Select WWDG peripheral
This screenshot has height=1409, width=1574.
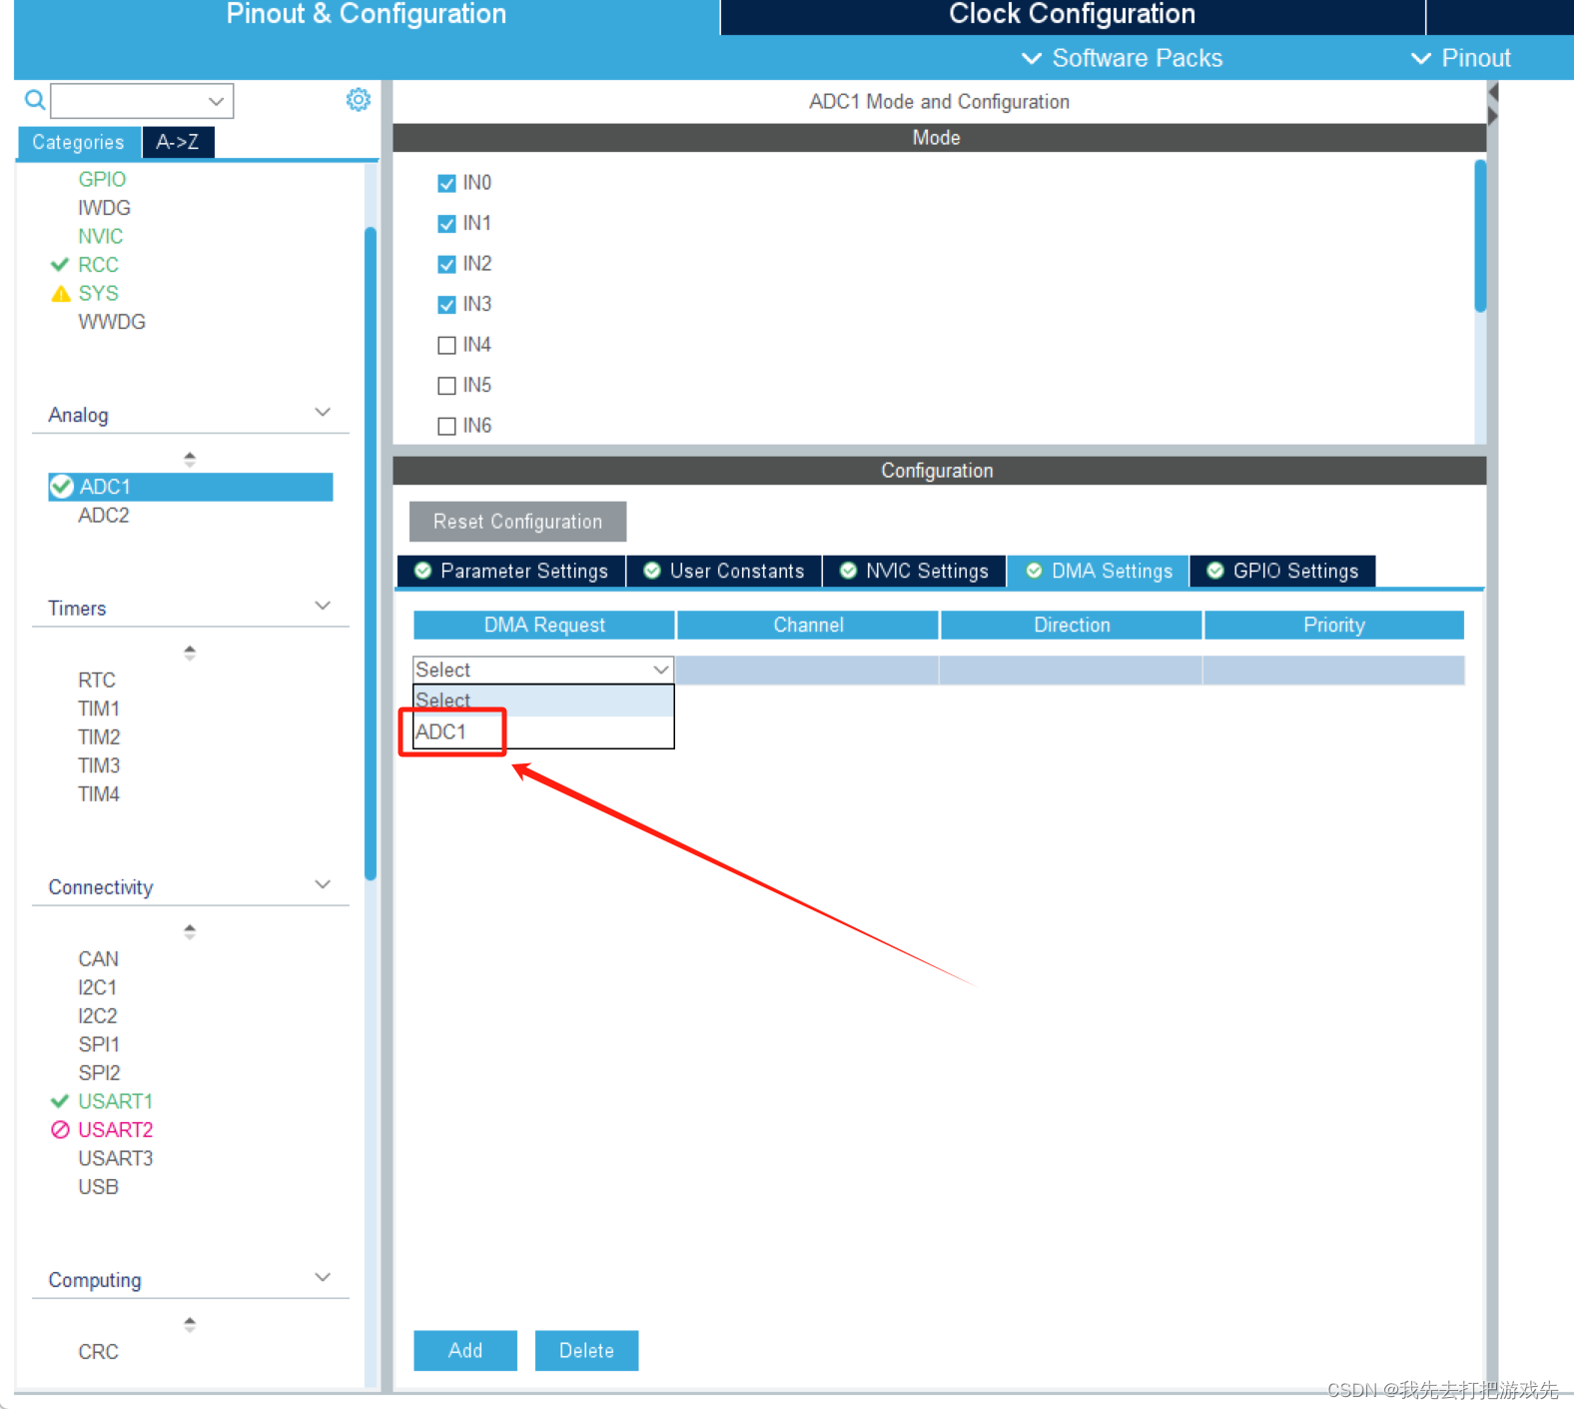click(112, 322)
